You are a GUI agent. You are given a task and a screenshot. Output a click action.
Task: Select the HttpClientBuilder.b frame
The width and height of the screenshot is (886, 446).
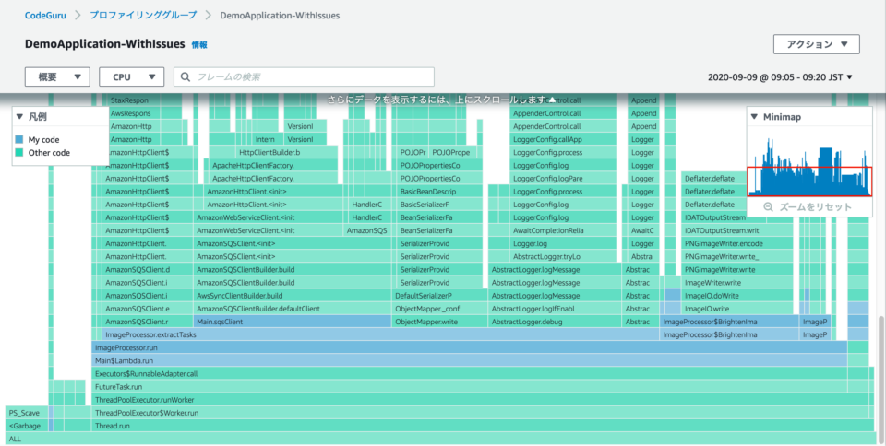286,153
